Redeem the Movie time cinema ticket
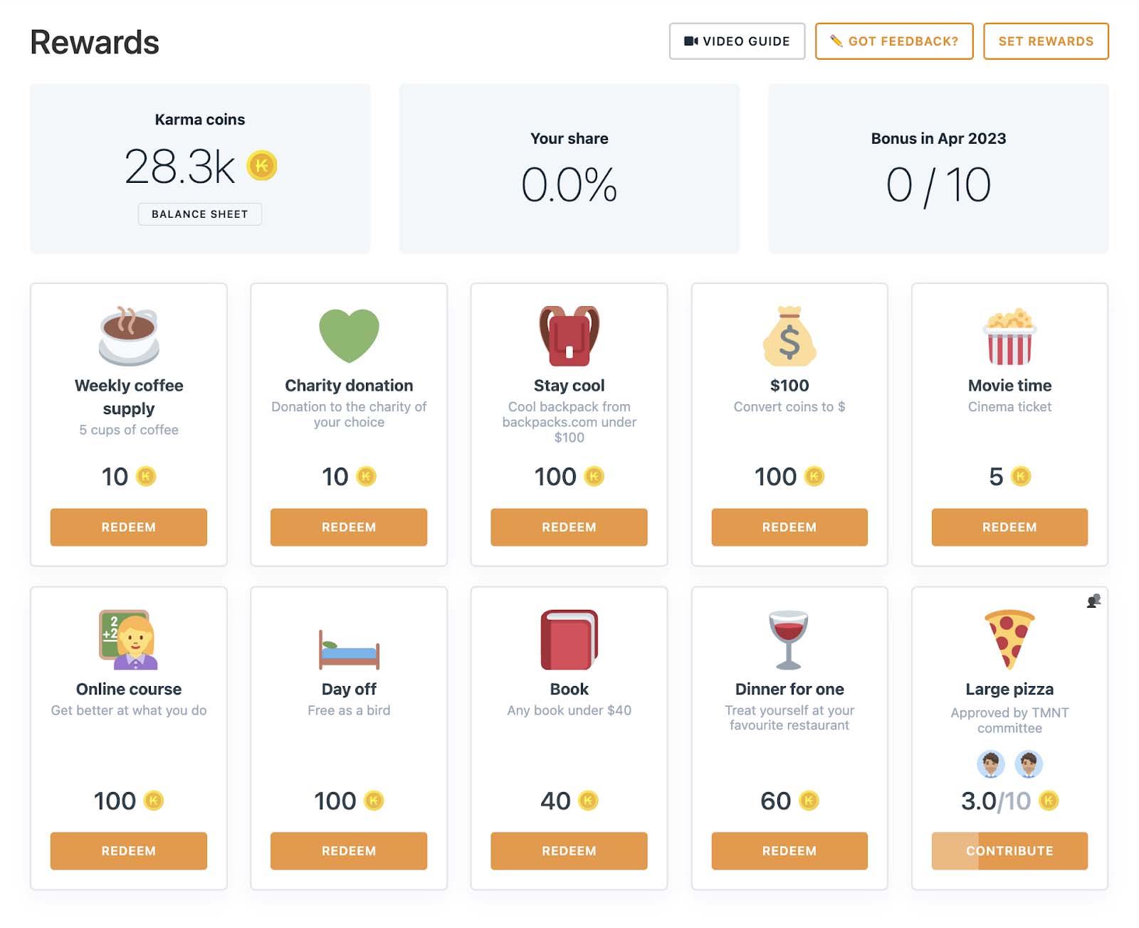The image size is (1139, 928). pyautogui.click(x=1009, y=527)
